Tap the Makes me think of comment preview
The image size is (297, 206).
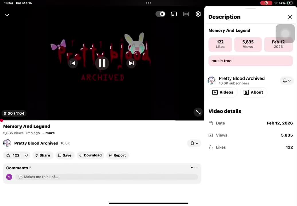(107, 177)
